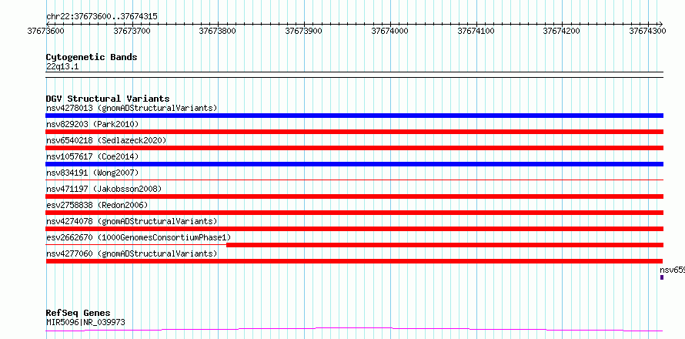Image resolution: width=685 pixels, height=339 pixels.
Task: Click the red bar under esv2662670
Action: (x=445, y=245)
